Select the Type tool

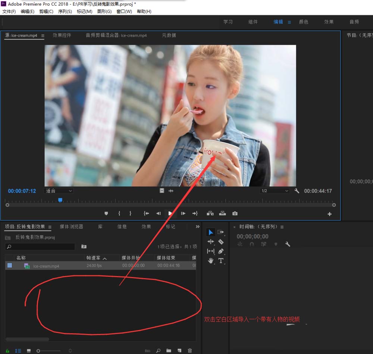(221, 261)
